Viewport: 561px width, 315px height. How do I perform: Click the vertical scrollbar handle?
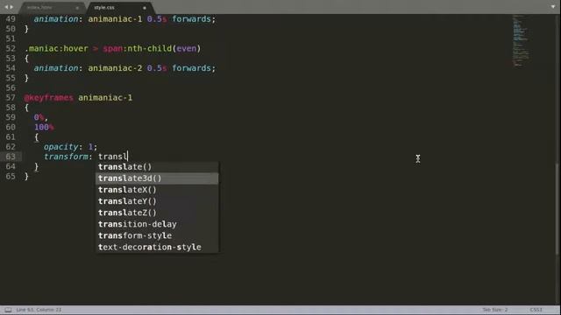point(557,208)
